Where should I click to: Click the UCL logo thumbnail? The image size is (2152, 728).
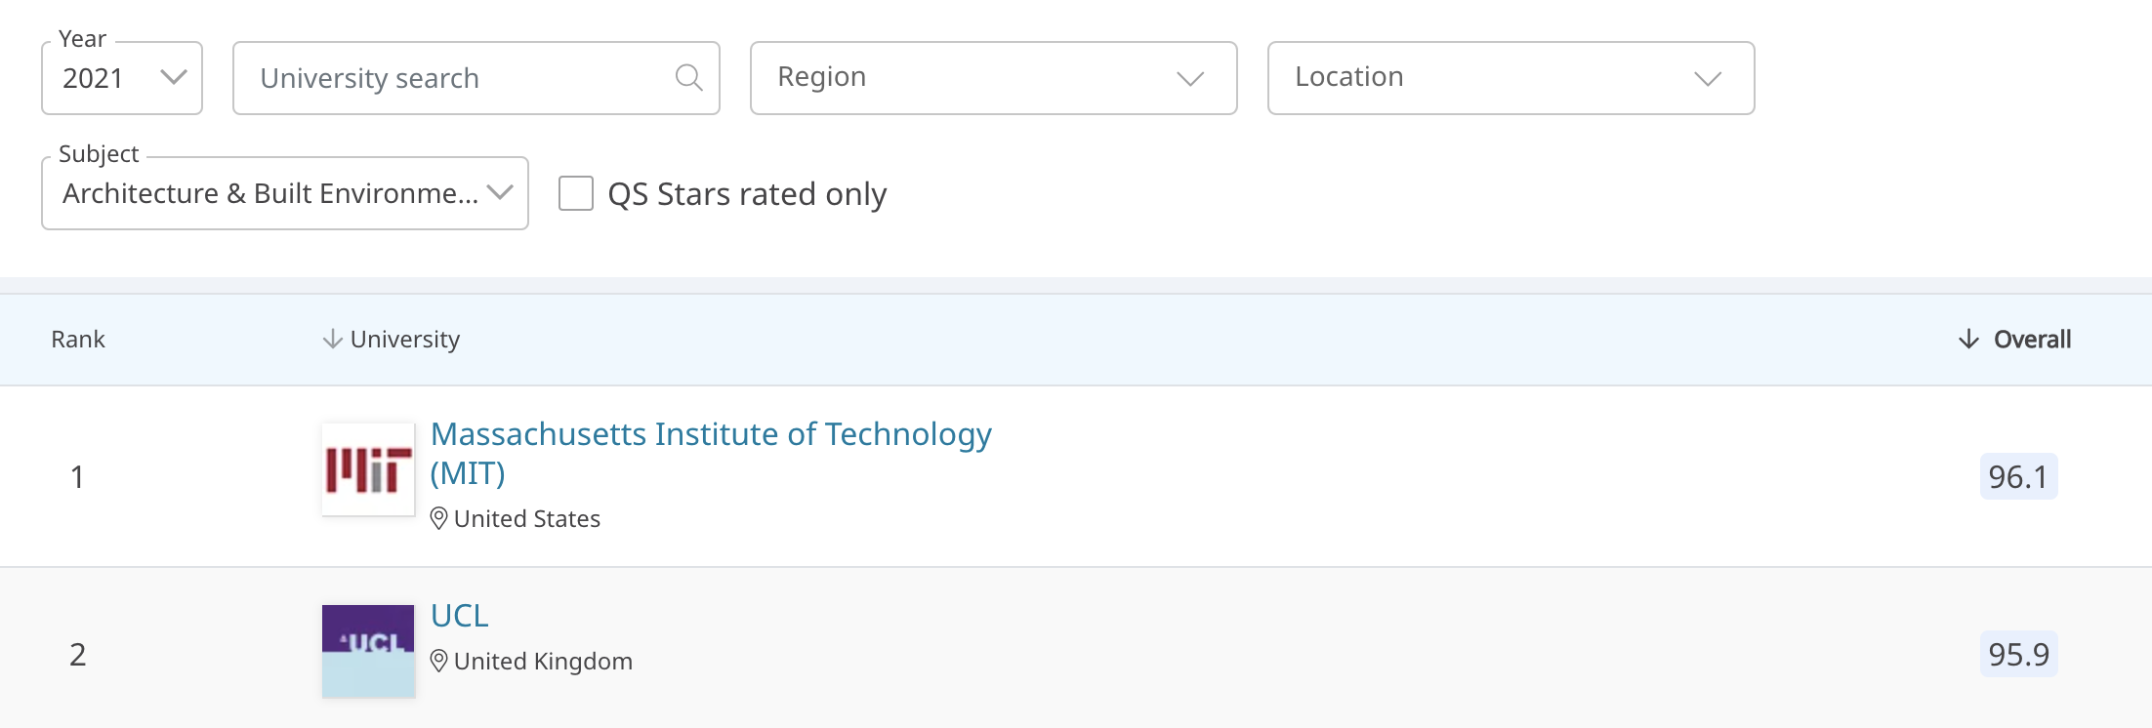click(368, 651)
